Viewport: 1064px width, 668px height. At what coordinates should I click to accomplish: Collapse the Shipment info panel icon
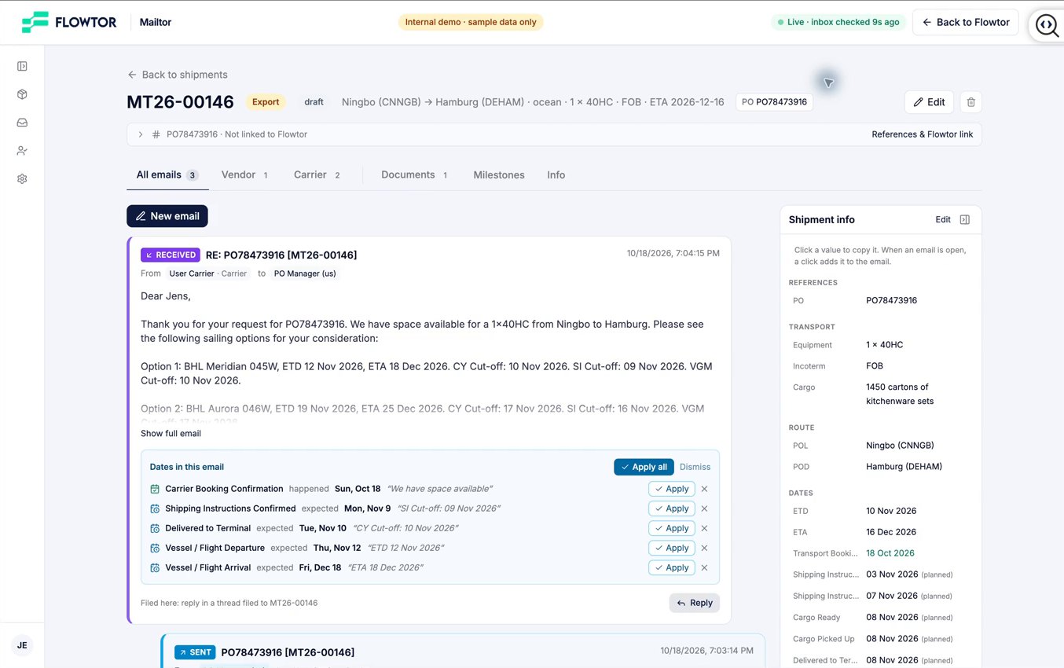click(965, 220)
